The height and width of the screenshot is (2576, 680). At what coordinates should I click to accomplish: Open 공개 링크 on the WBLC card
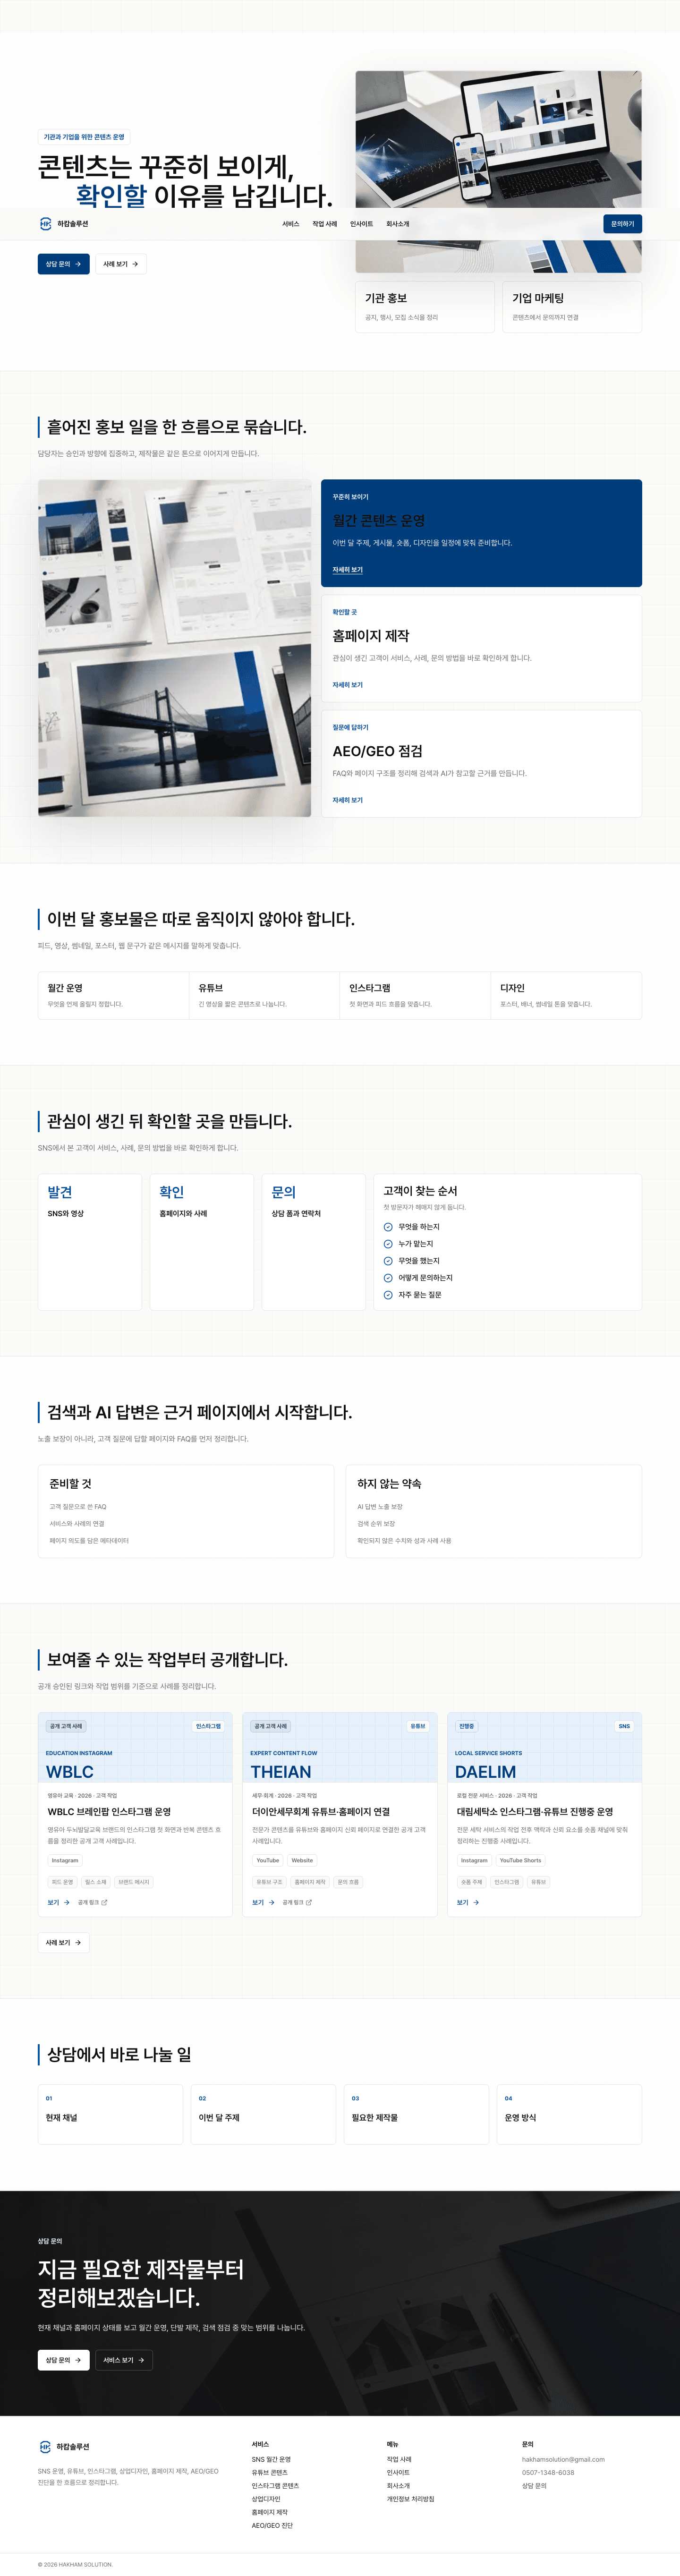click(x=92, y=1902)
